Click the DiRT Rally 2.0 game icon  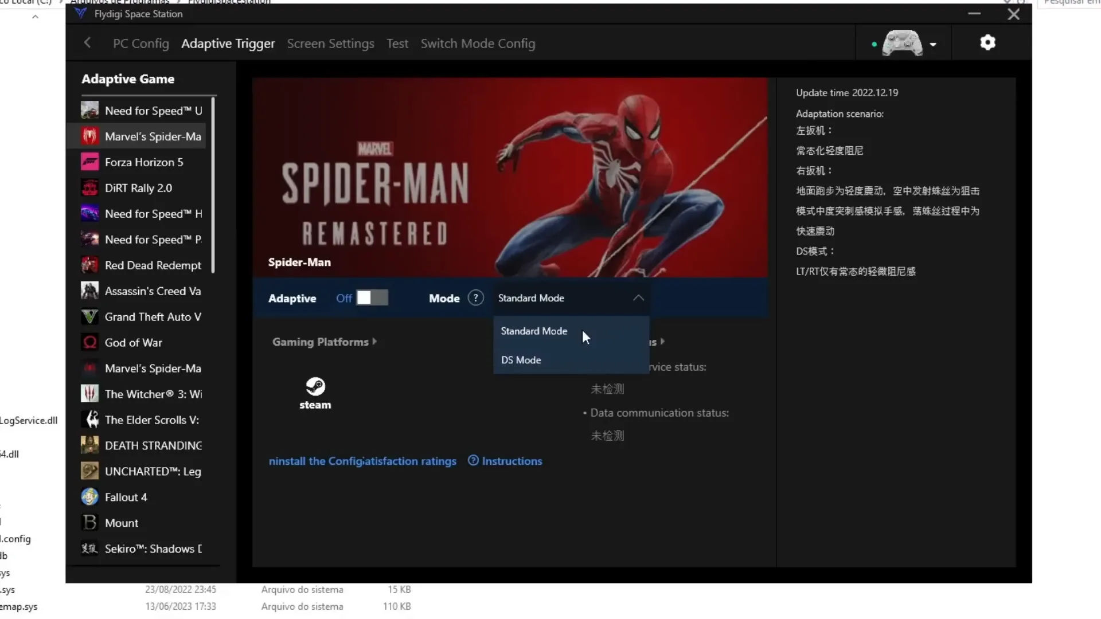pyautogui.click(x=89, y=187)
